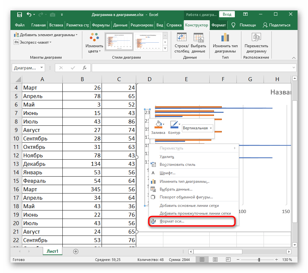
Task: Expand the formula bar chevron
Action: click(x=294, y=68)
